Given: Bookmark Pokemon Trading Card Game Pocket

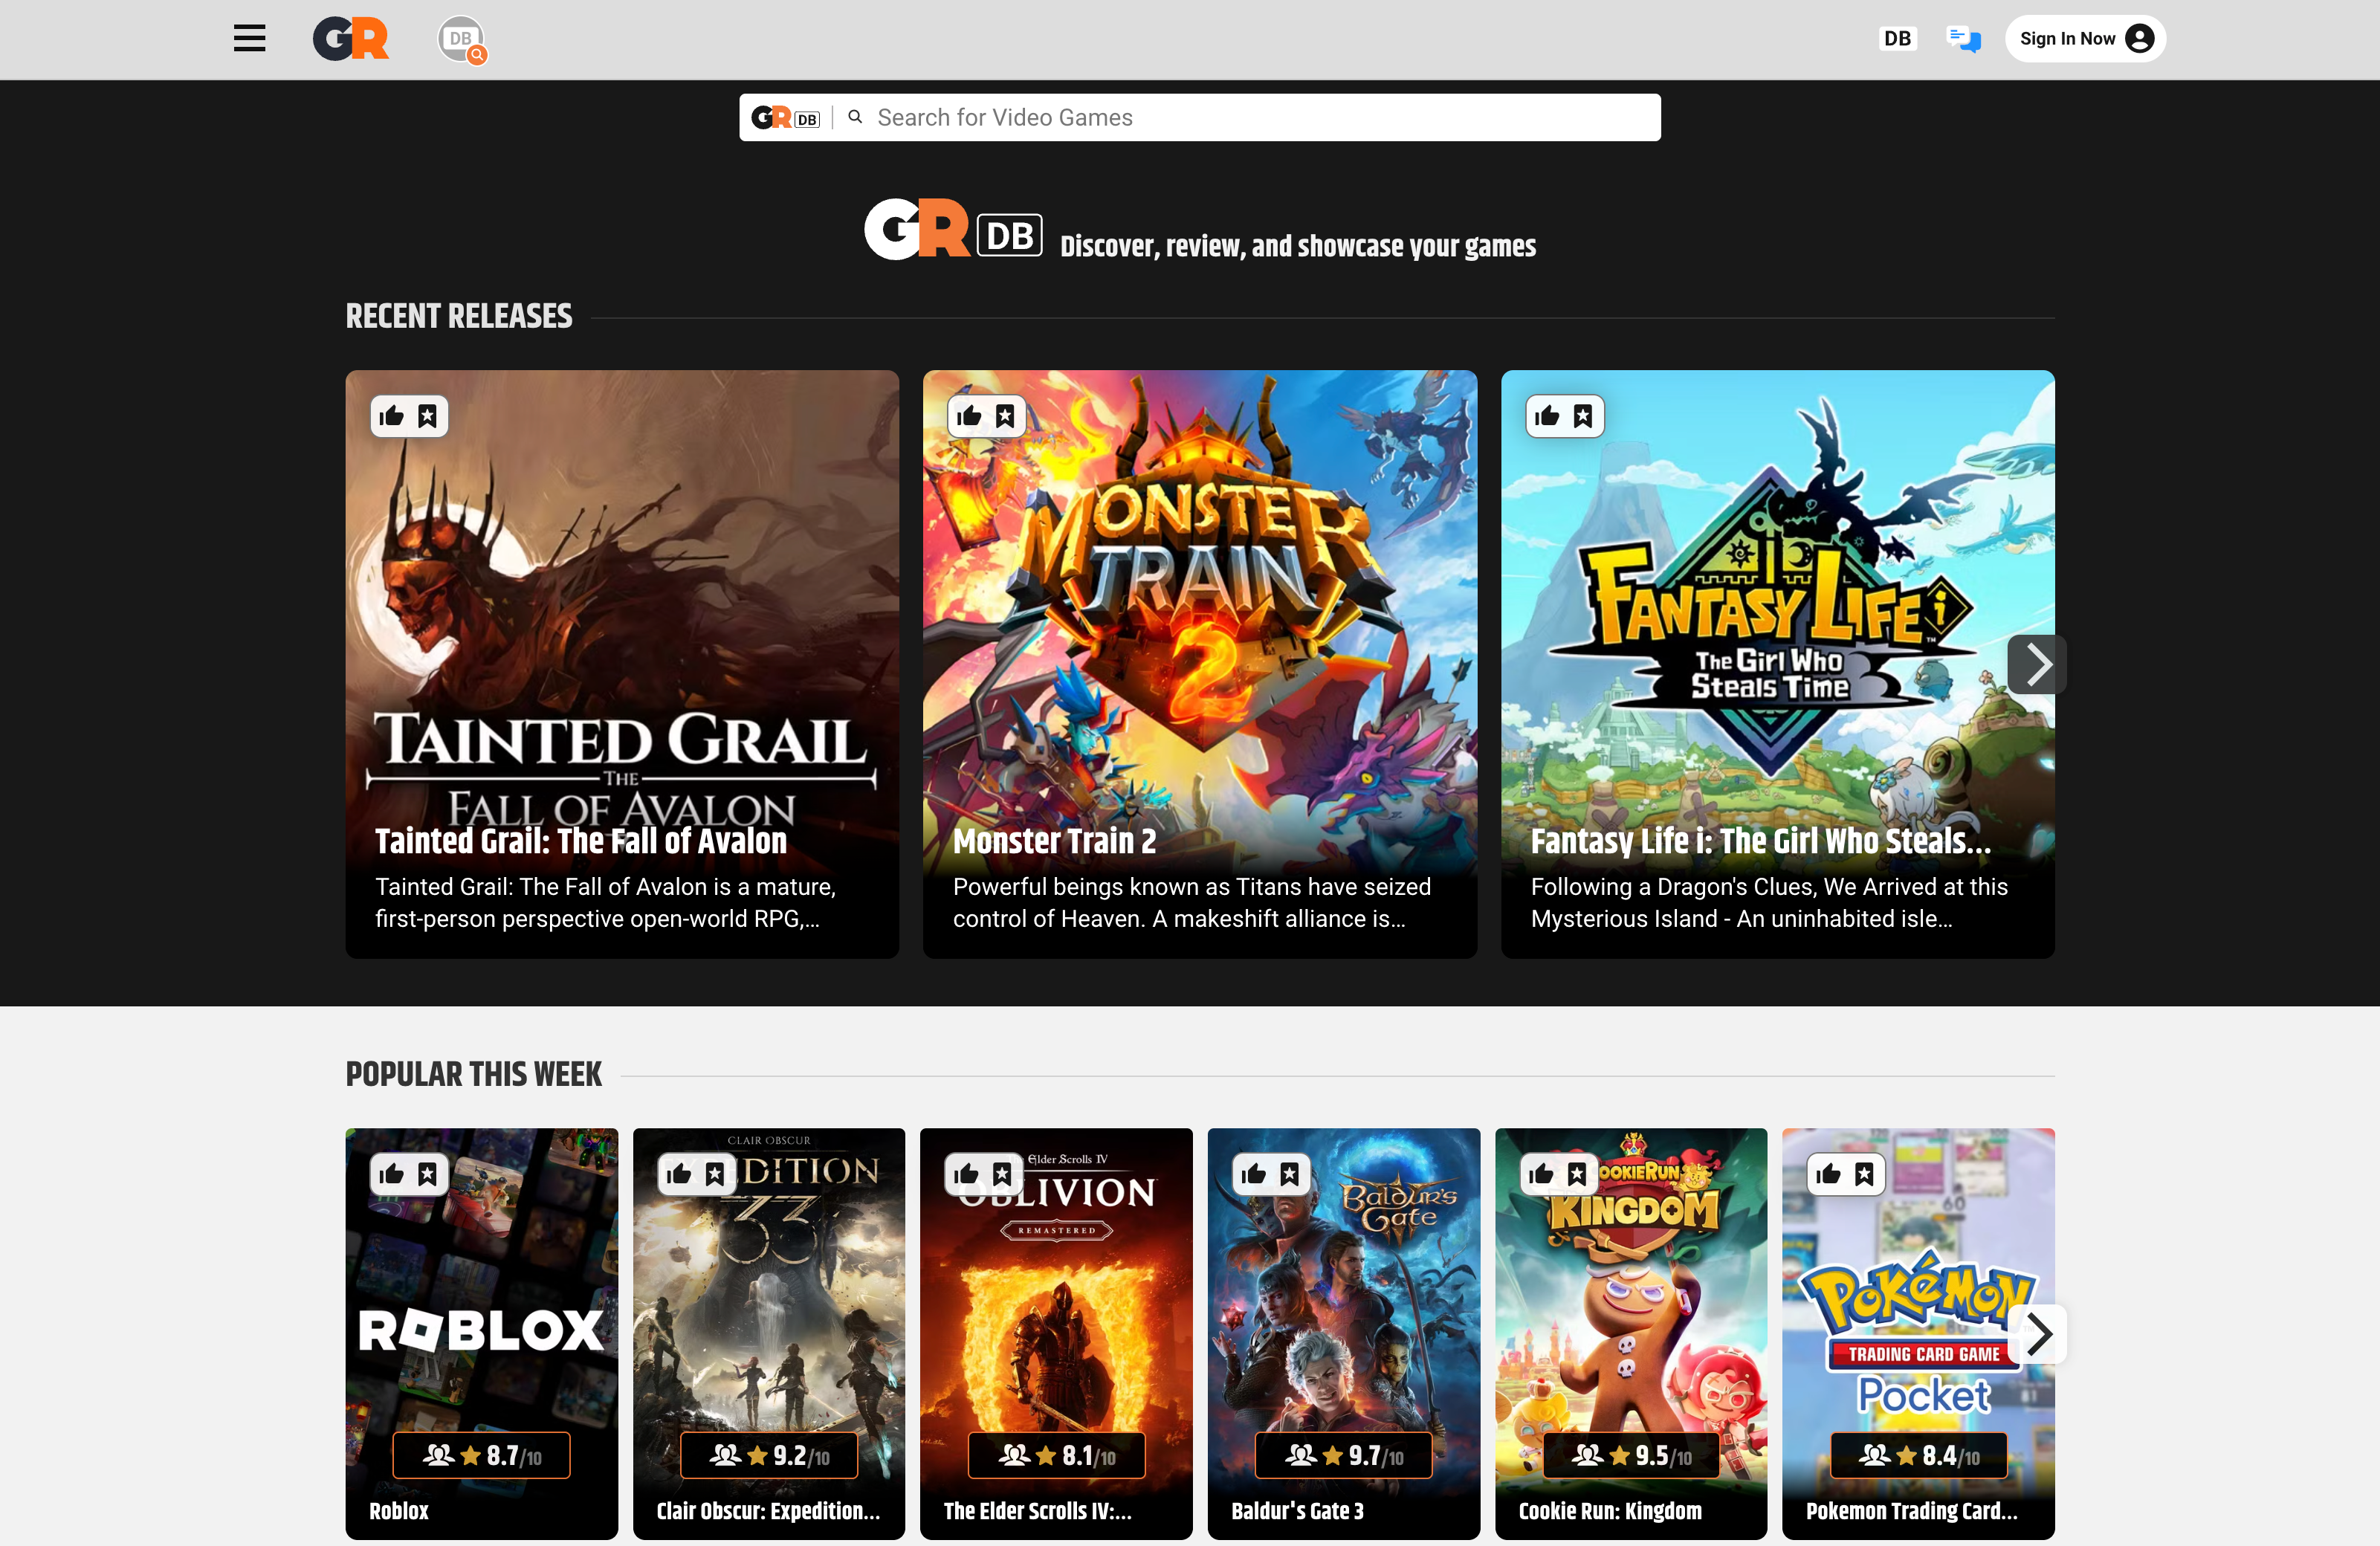Looking at the screenshot, I should coord(1865,1174).
